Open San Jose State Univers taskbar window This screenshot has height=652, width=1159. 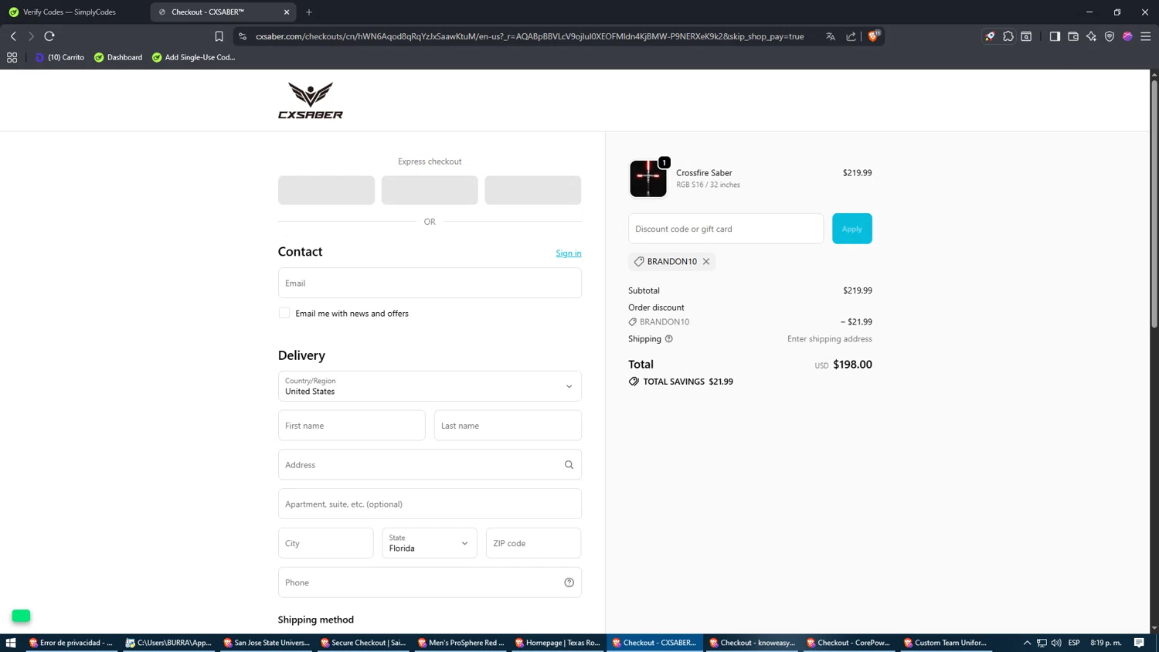click(x=266, y=643)
